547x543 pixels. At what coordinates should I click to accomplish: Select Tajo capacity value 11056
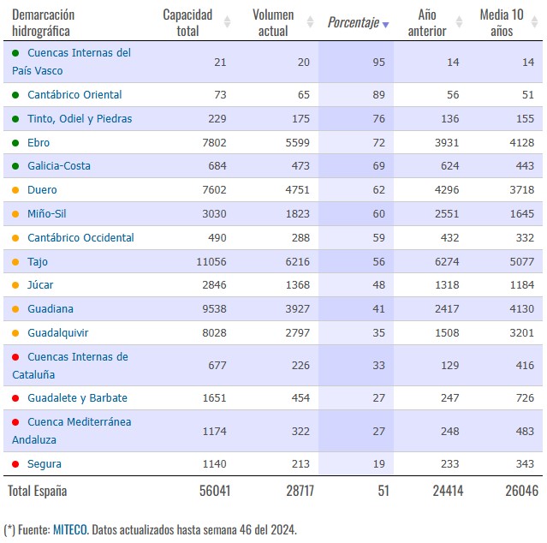coord(211,262)
